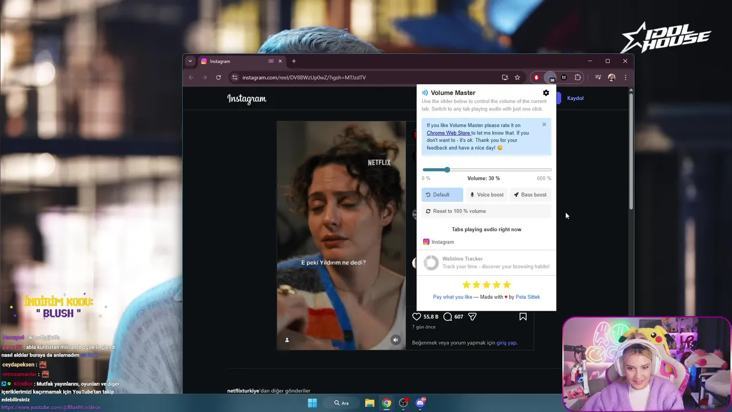Image resolution: width=732 pixels, height=412 pixels.
Task: Open a new Chrome tab
Action: (294, 61)
